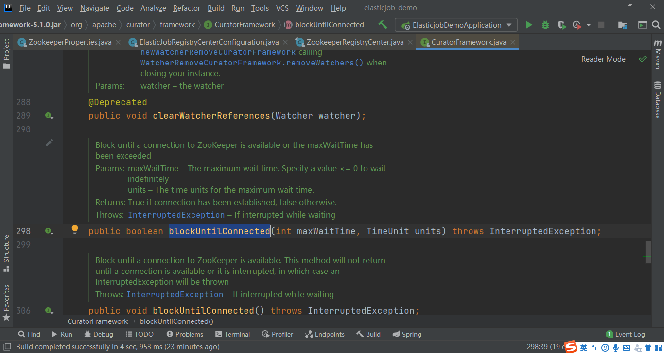The image size is (664, 353).
Task: Click the Profile run clock icon
Action: [x=577, y=25]
